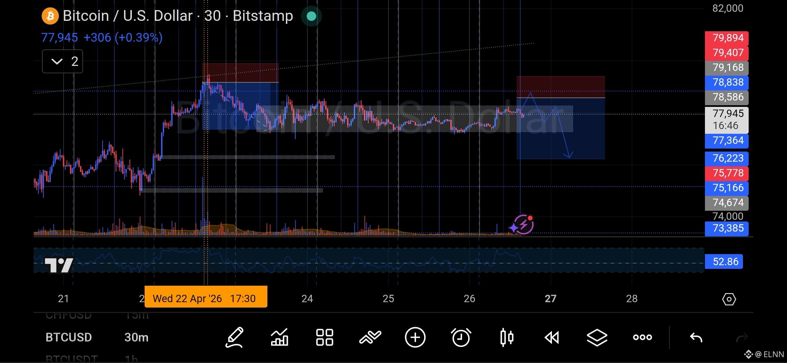Change the 30m interval selector
787x363 pixels.
(136, 337)
